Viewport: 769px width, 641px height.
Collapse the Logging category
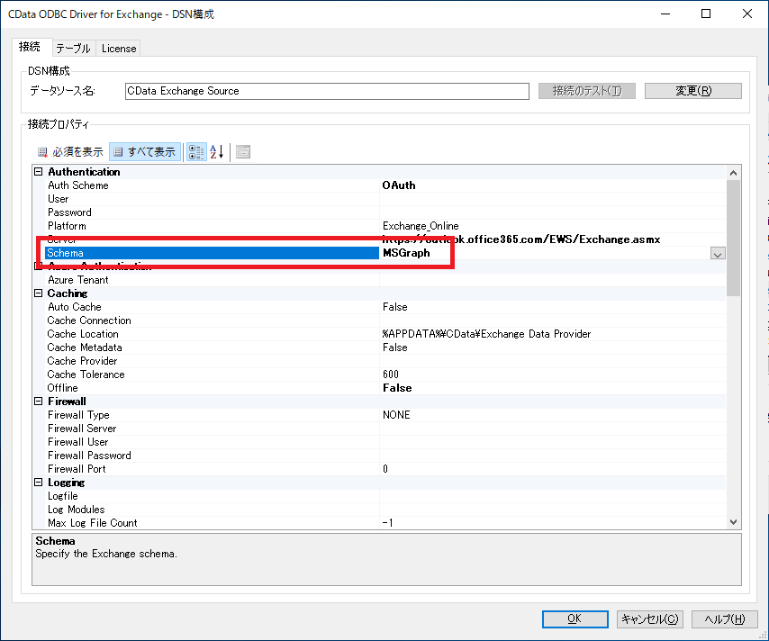[38, 483]
